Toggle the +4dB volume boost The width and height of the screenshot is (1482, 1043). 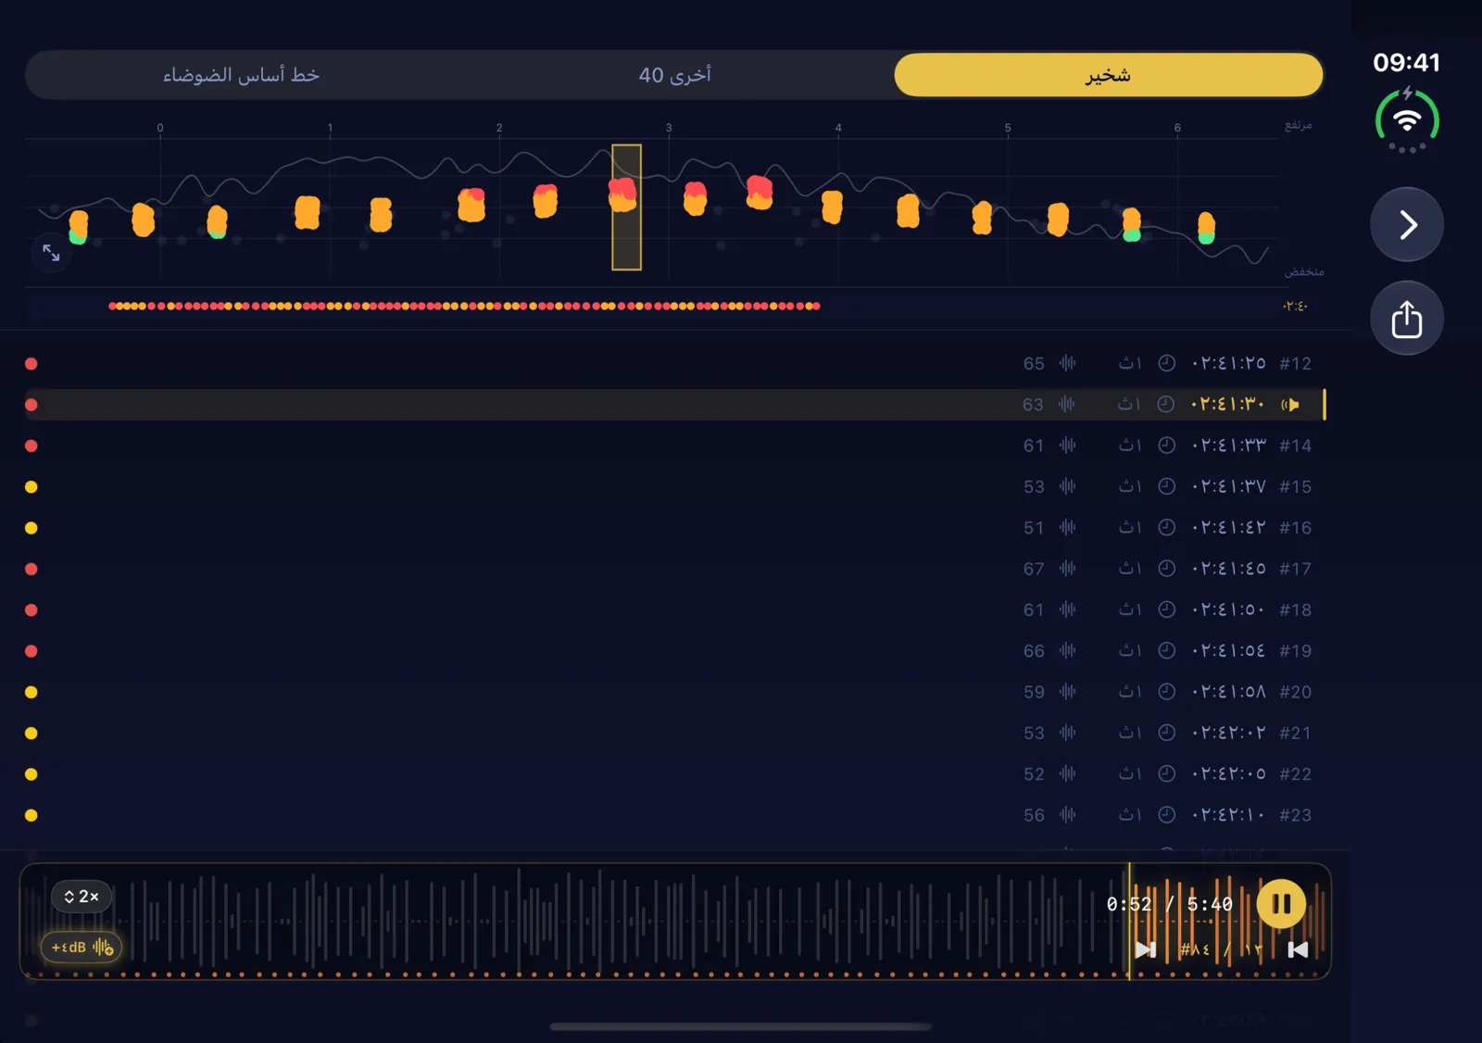[82, 948]
